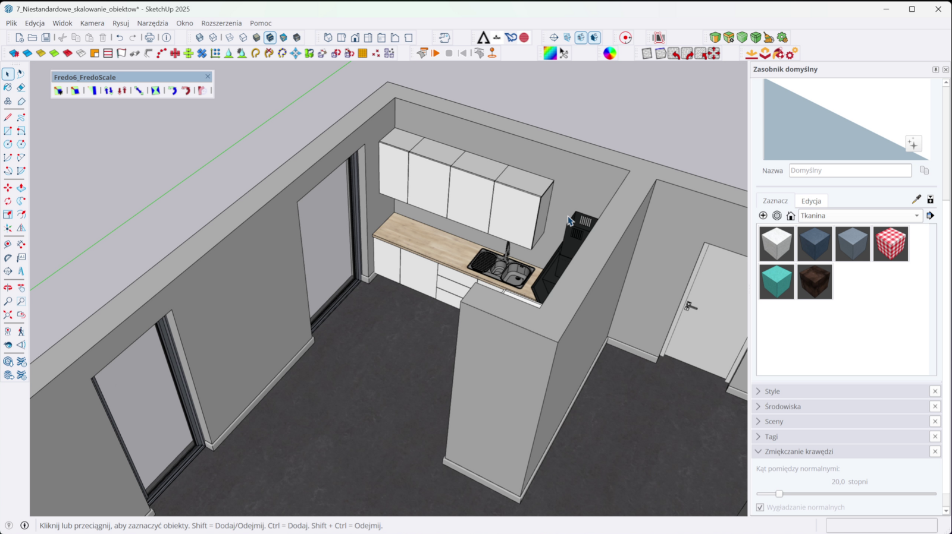This screenshot has height=534, width=952.
Task: Click the house icon for in-model materials
Action: point(791,216)
